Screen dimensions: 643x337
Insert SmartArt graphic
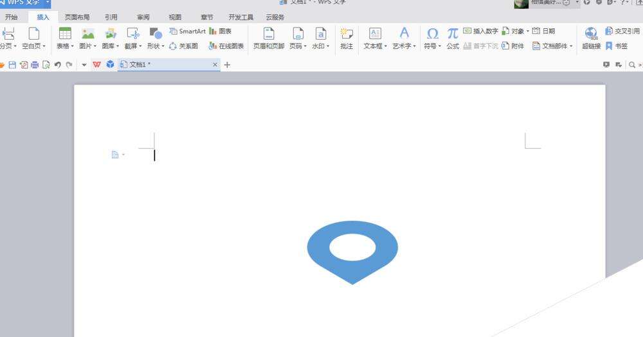coord(187,31)
